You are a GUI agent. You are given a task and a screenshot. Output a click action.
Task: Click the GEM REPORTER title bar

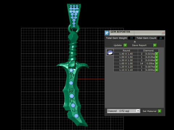point(135,33)
